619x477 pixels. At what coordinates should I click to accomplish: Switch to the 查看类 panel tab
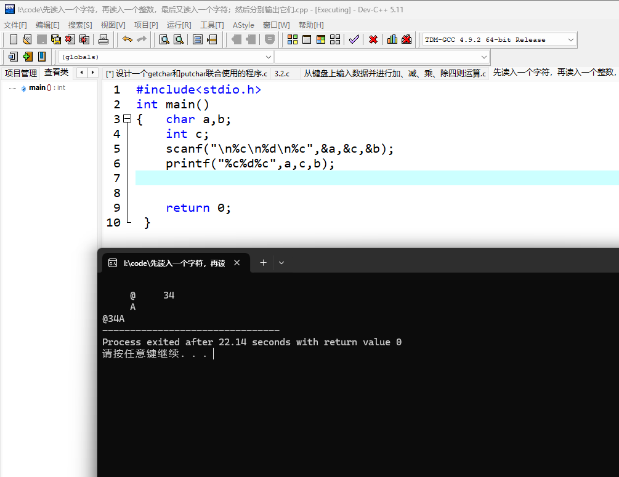pyautogui.click(x=57, y=72)
